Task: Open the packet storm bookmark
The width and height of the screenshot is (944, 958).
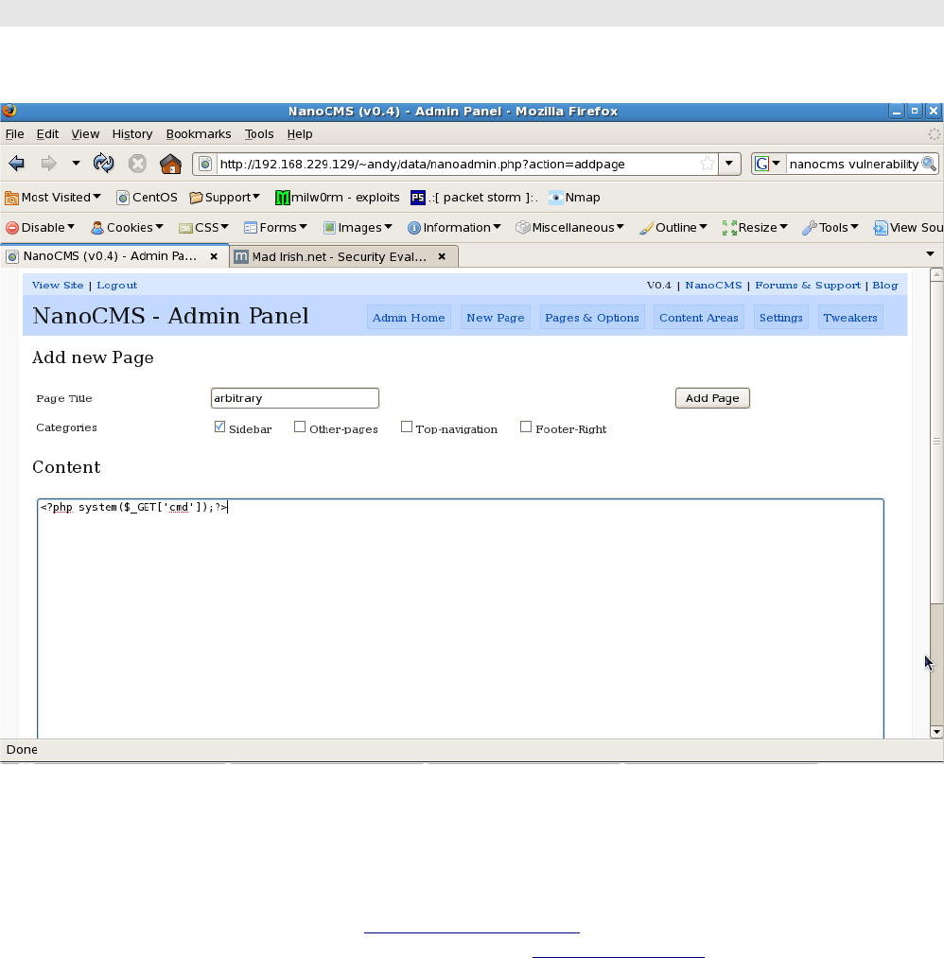Action: (474, 198)
